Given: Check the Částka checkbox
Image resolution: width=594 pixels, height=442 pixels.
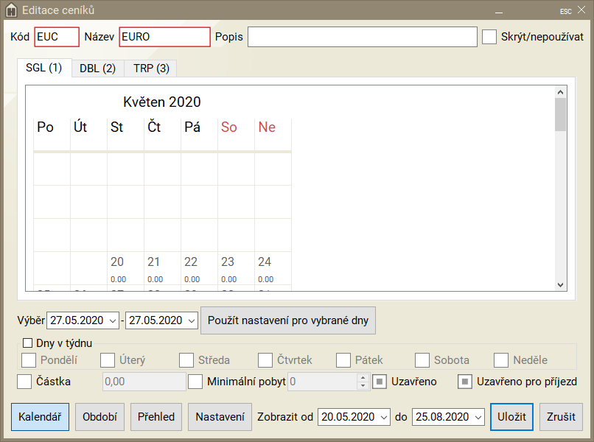Looking at the screenshot, I should pyautogui.click(x=24, y=382).
